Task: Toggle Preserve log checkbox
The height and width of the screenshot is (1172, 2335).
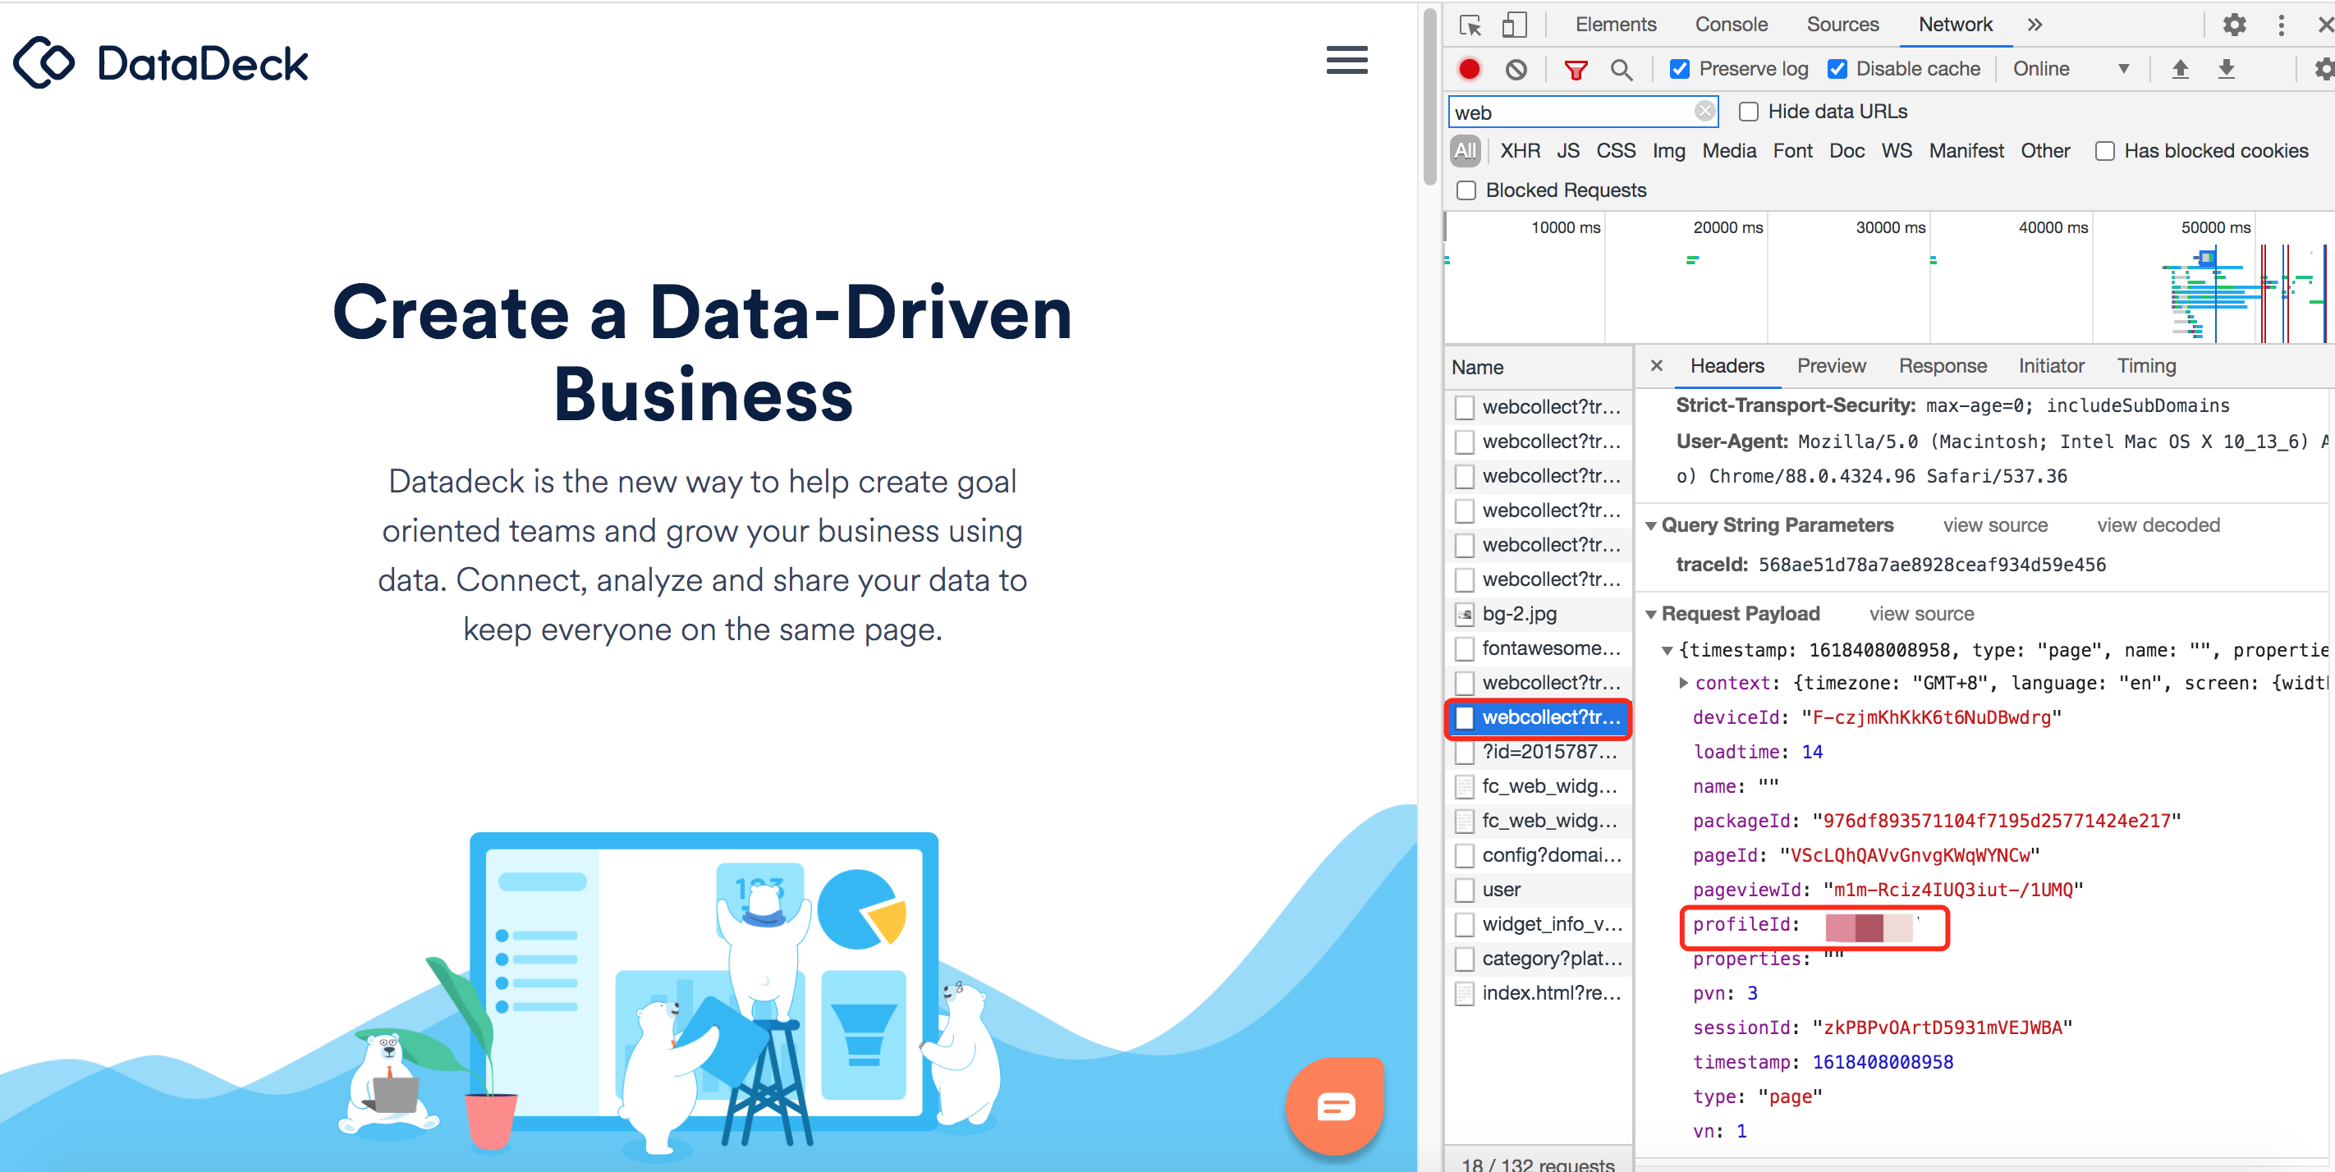Action: point(1680,69)
